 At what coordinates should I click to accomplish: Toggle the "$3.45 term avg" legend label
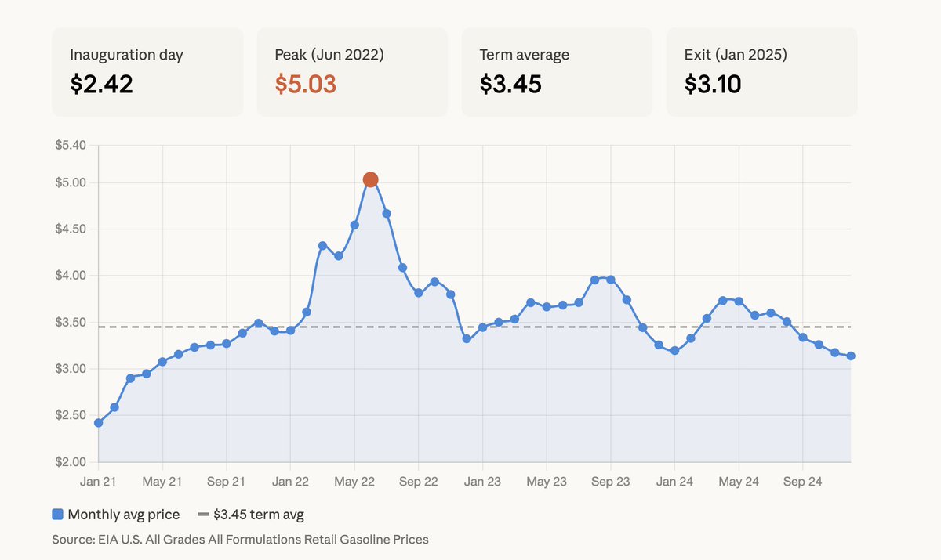coord(259,515)
